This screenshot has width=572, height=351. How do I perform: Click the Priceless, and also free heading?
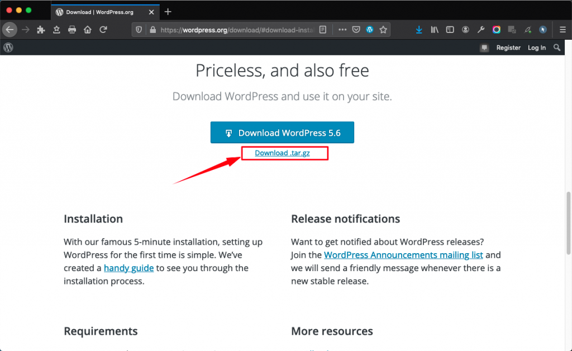pos(282,70)
